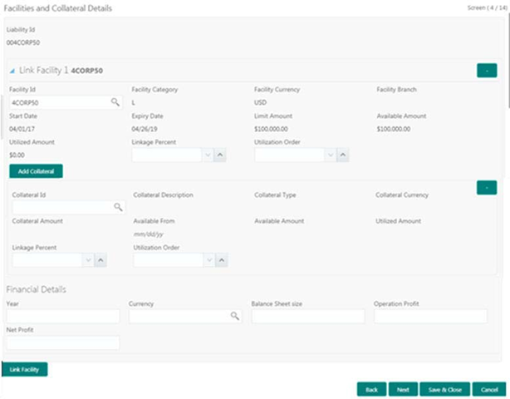Click Save & Close button
This screenshot has width=510, height=399.
click(444, 390)
